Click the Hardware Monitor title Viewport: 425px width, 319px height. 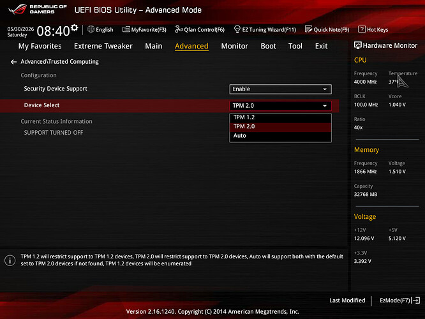click(390, 45)
